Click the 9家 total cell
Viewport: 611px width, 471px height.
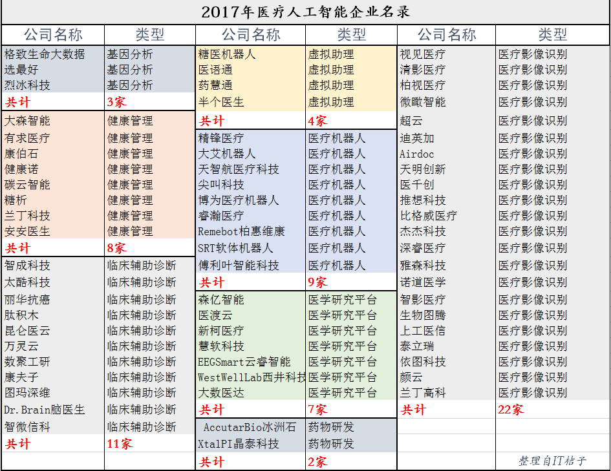tap(317, 282)
